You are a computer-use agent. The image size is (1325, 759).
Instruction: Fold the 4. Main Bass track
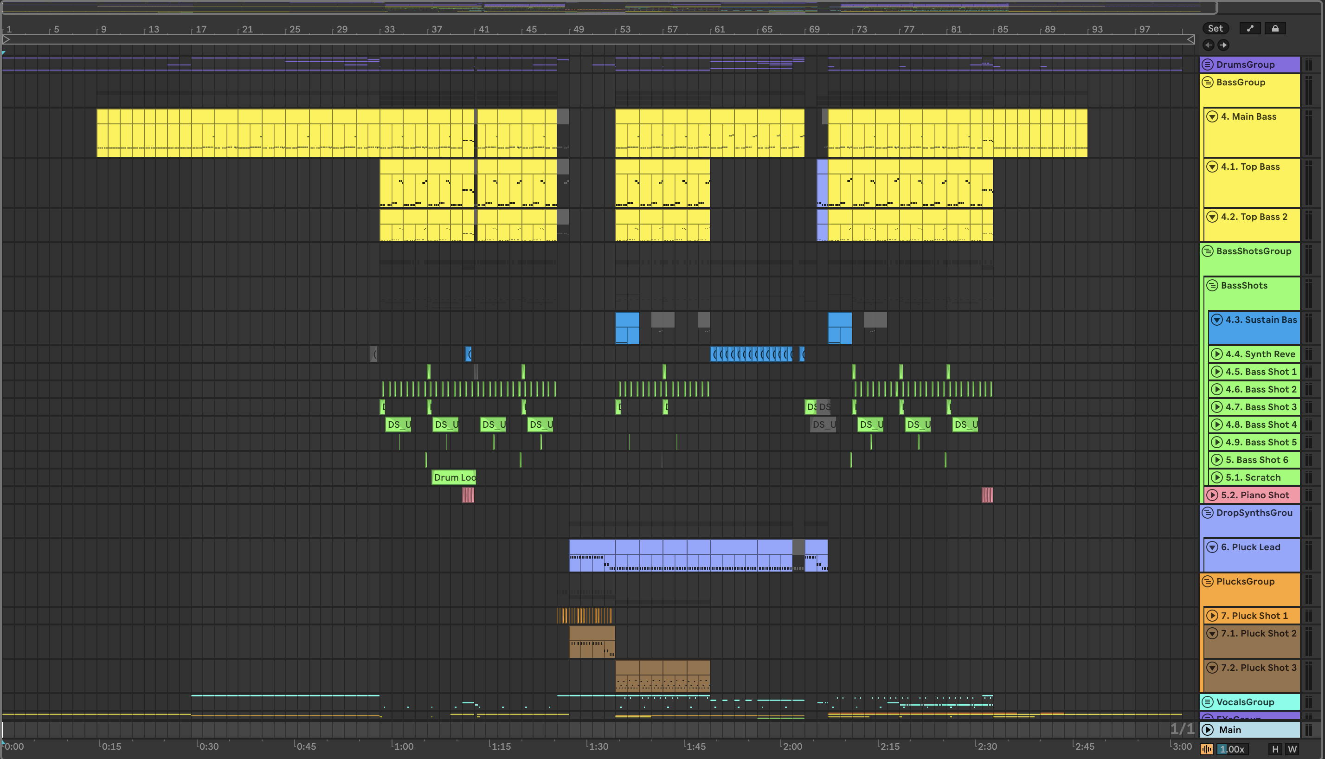click(1212, 117)
